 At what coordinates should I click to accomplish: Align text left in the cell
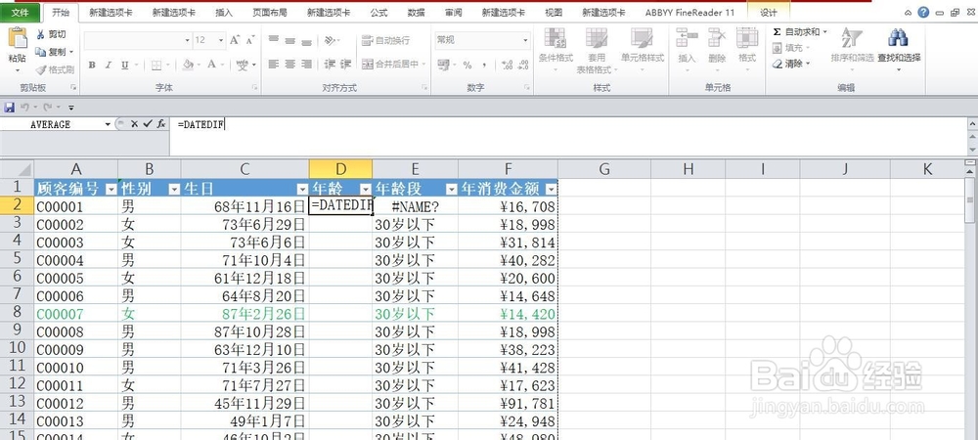pos(273,65)
